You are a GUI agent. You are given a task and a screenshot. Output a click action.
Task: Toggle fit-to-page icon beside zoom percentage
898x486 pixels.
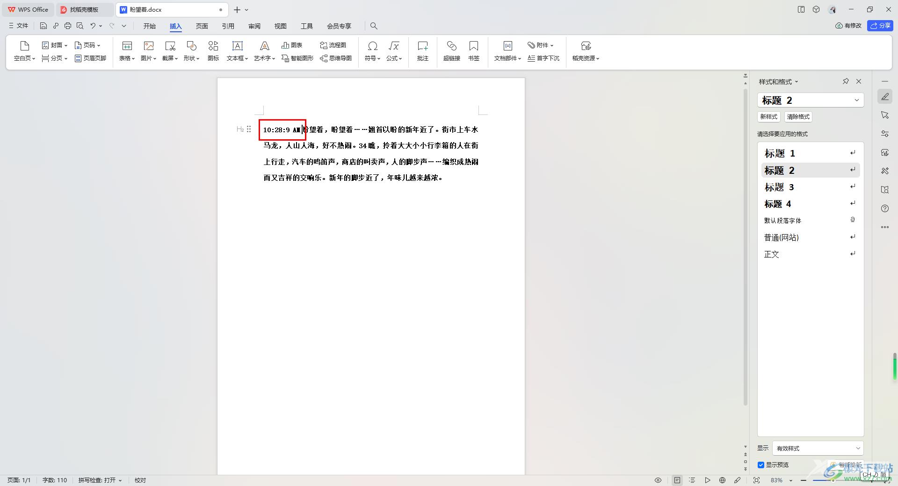(x=756, y=480)
